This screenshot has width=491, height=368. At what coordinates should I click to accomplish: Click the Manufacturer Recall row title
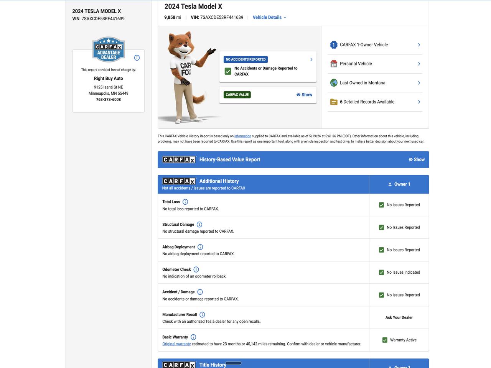[180, 315]
